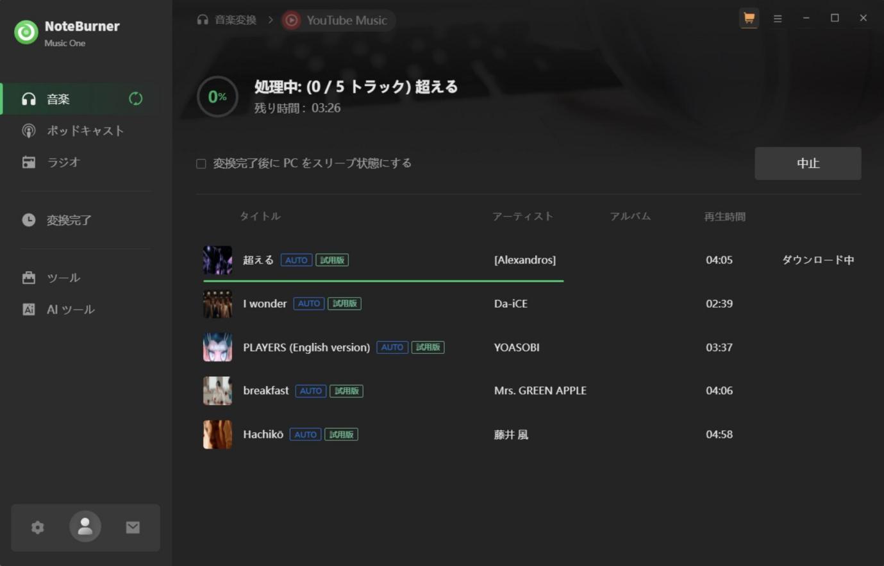Viewport: 884px width, 566px height.
Task: Open the user account avatar
Action: click(x=85, y=527)
